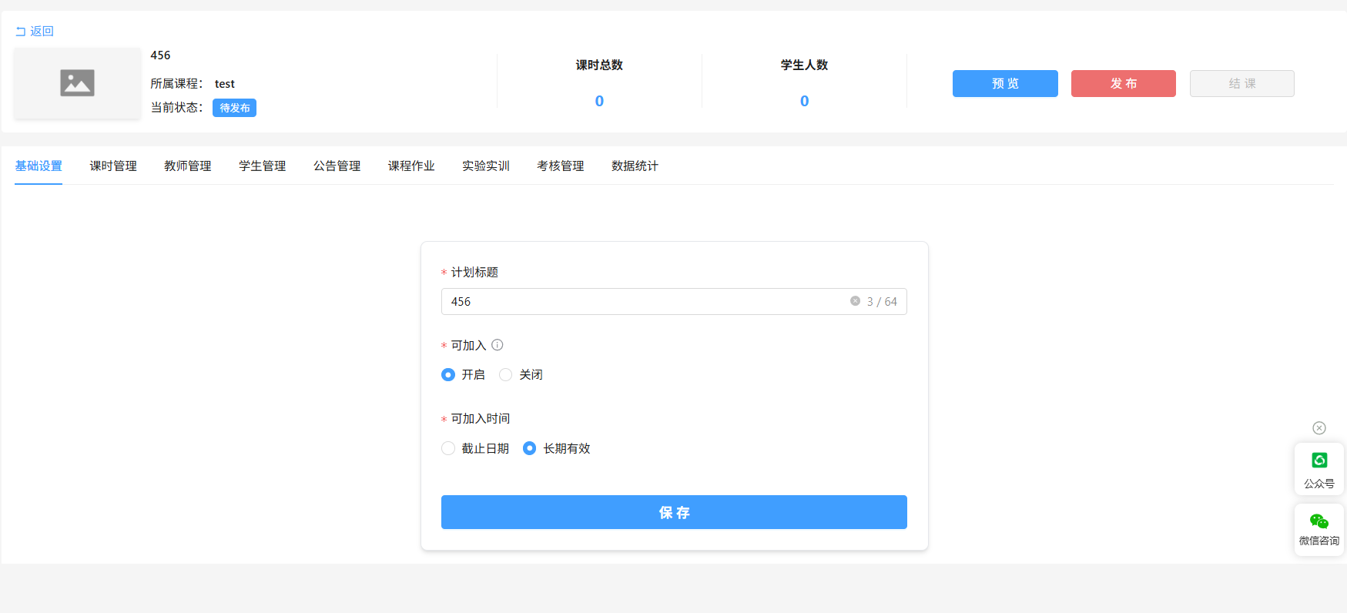Click the 待发布 status badge
Viewport: 1347px width, 613px height.
pyautogui.click(x=234, y=108)
